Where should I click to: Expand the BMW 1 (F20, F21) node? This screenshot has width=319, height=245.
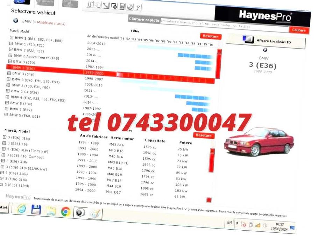(11, 43)
